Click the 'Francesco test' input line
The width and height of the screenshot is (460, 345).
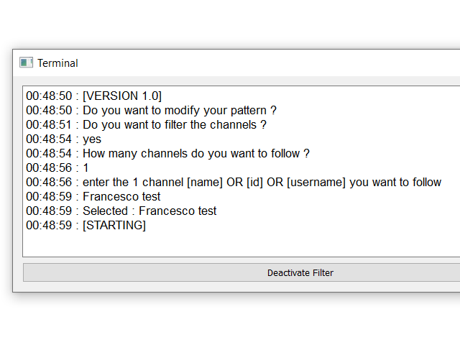[x=93, y=196]
